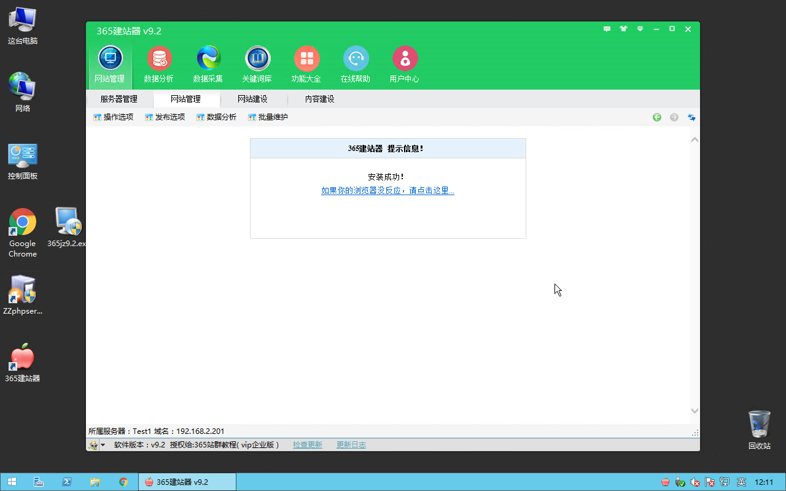Click the content scrollbar down arrow
This screenshot has width=786, height=491.
[x=695, y=411]
